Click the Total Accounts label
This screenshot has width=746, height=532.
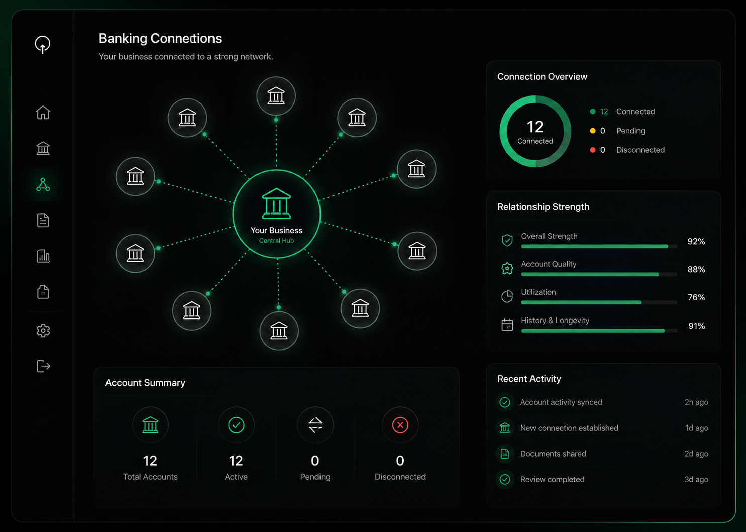[150, 477]
